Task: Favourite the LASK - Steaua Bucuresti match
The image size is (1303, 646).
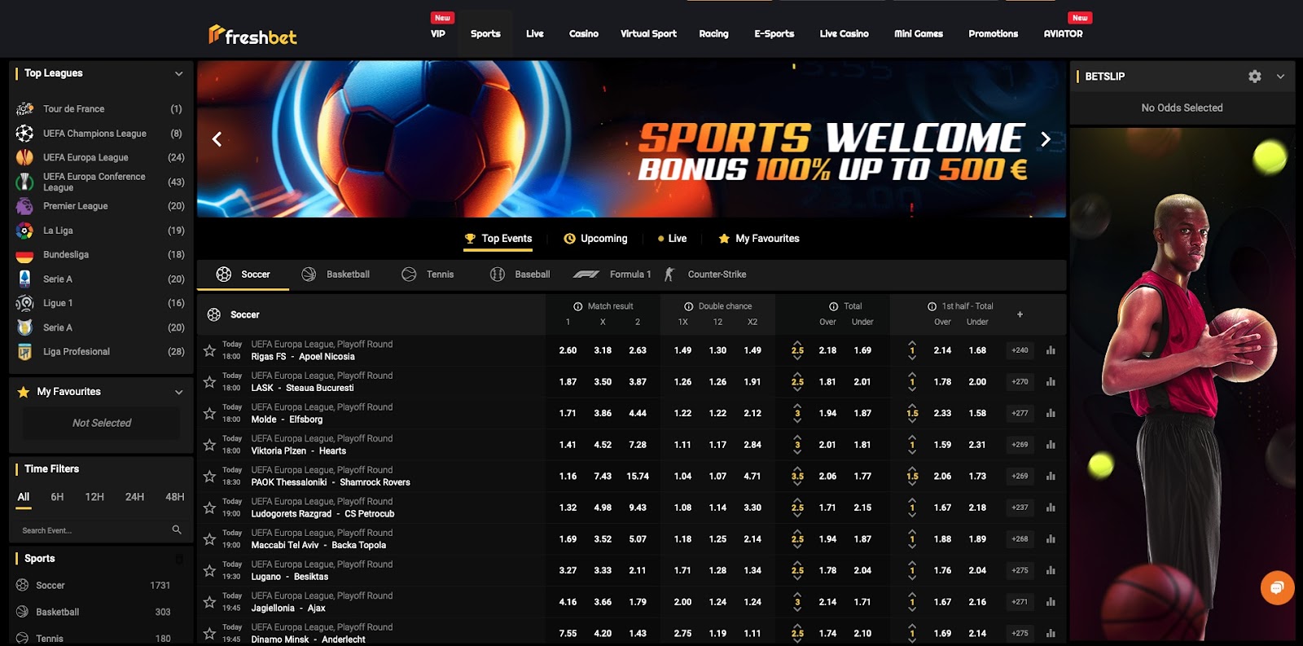Action: point(209,382)
